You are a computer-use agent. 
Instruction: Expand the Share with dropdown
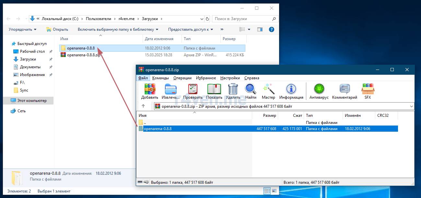point(191,29)
